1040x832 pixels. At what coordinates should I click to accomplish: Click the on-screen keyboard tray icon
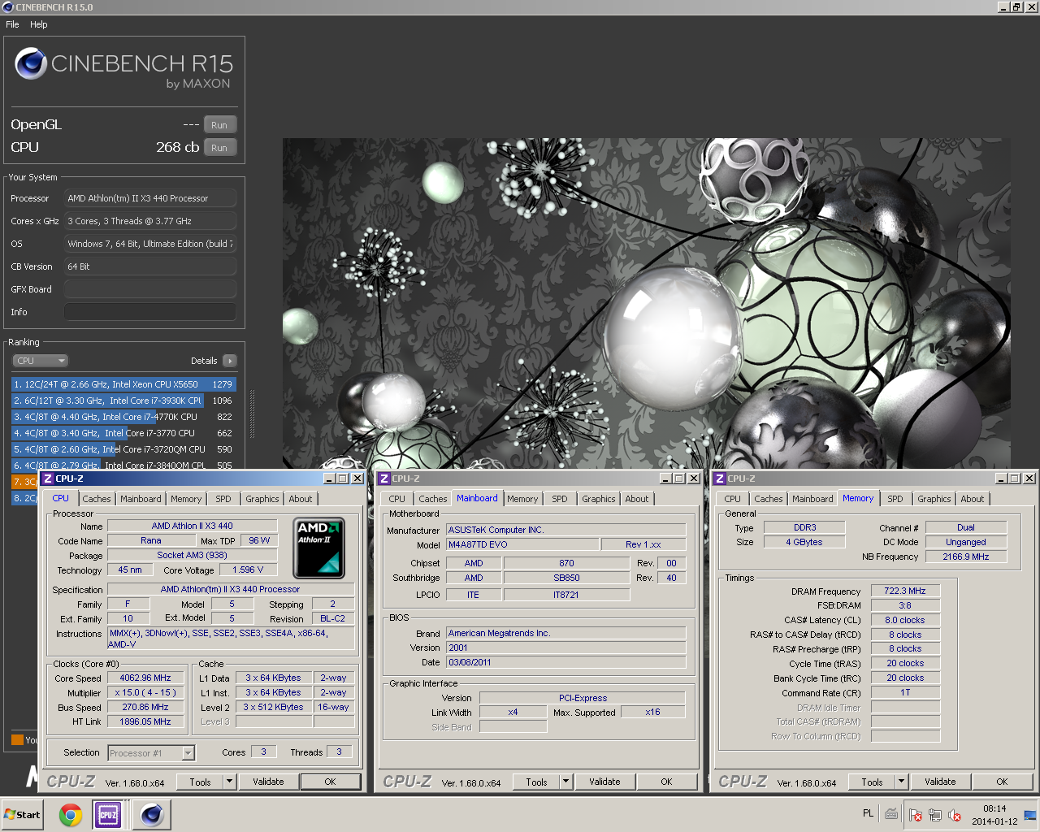click(x=891, y=814)
